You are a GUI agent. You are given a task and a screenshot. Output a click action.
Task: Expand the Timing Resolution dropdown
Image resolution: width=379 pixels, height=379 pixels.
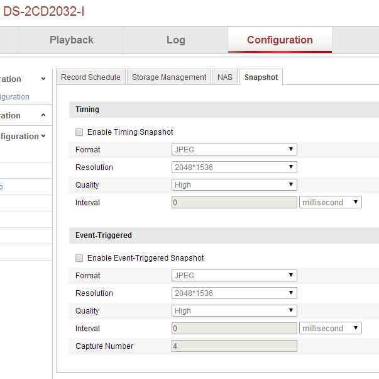pyautogui.click(x=234, y=167)
